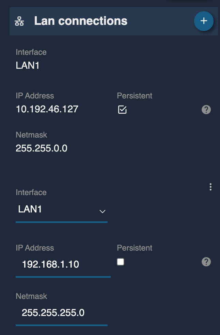Open the three-dot options menu
The image size is (220, 335).
pyautogui.click(x=210, y=187)
